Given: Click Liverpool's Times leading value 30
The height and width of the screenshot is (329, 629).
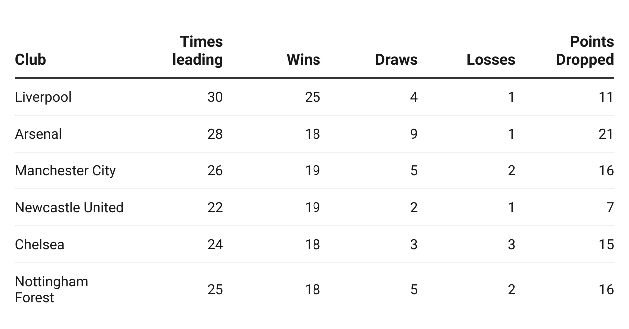Looking at the screenshot, I should [215, 97].
